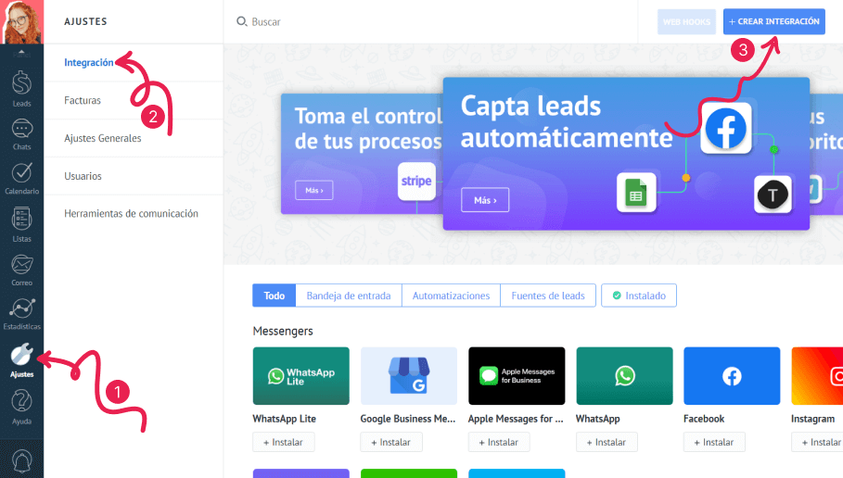Image resolution: width=843 pixels, height=478 pixels.
Task: Click the Web Hooks button
Action: pyautogui.click(x=686, y=22)
